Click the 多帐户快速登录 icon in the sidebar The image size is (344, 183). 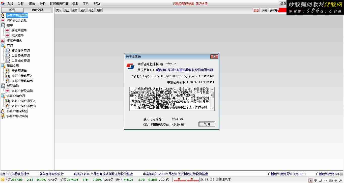tap(3, 15)
